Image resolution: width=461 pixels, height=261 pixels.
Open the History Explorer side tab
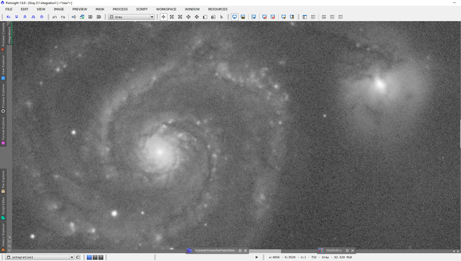click(3, 237)
